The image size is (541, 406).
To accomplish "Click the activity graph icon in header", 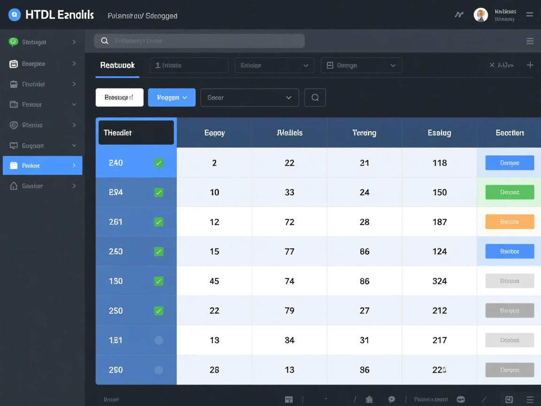I will [x=459, y=15].
